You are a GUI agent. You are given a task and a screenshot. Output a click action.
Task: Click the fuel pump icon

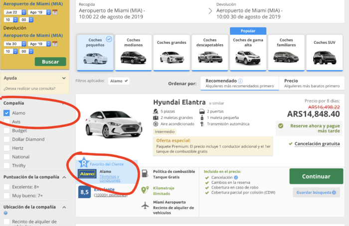[x=145, y=174]
